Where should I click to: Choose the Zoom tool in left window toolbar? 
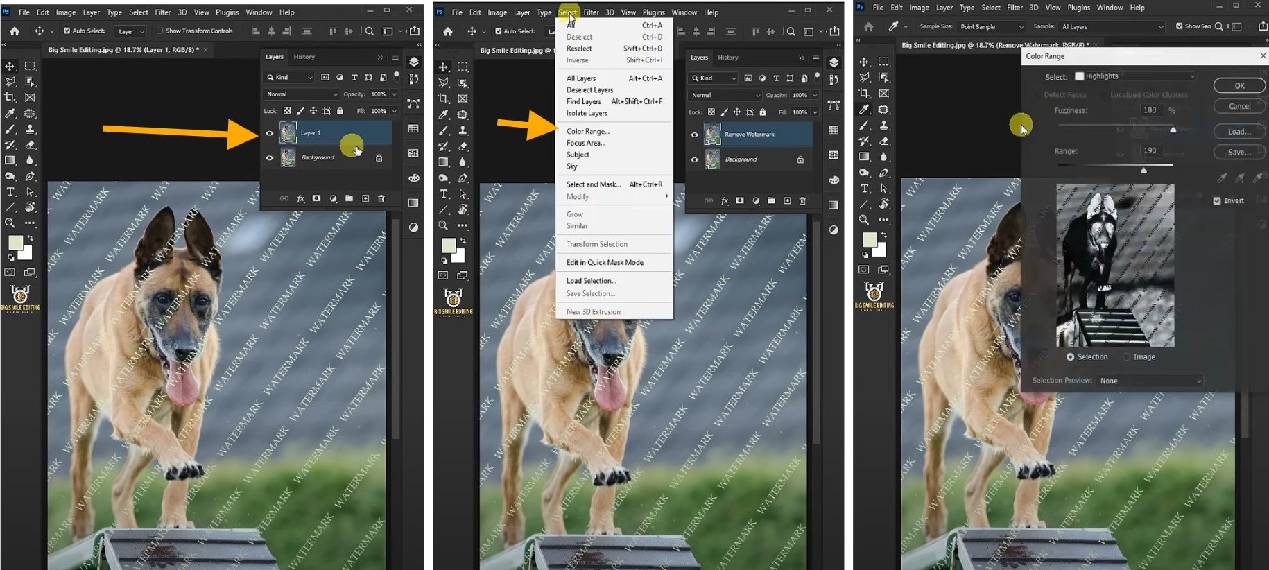click(x=10, y=223)
